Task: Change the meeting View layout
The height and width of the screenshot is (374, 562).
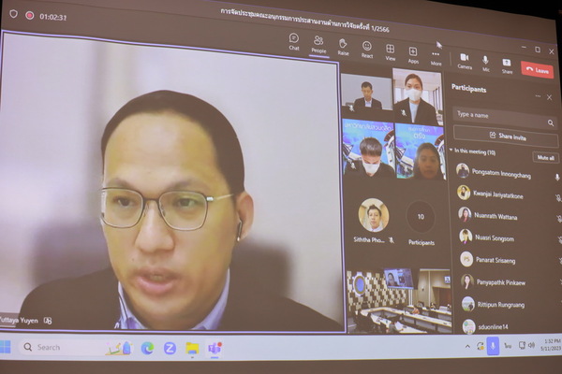Action: coord(390,52)
